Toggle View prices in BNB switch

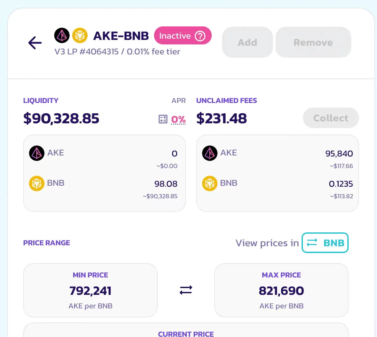(x=325, y=243)
